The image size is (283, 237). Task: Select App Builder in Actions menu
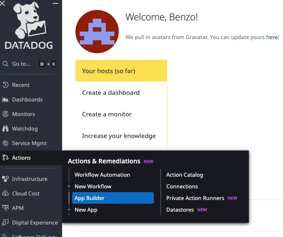(113, 198)
